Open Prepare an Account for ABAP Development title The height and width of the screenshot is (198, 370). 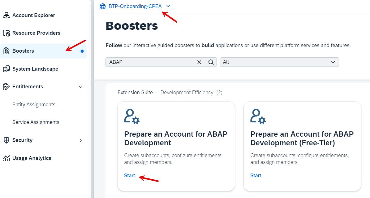coord(176,139)
